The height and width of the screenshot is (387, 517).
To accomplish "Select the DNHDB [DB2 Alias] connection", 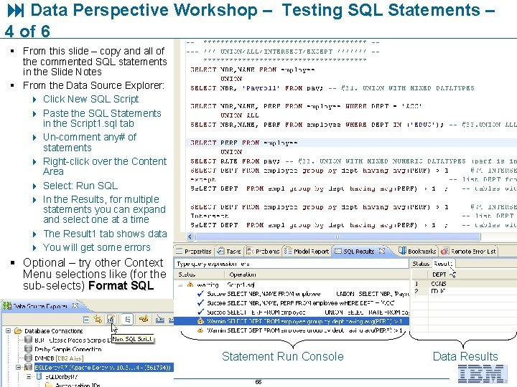I will pos(59,358).
